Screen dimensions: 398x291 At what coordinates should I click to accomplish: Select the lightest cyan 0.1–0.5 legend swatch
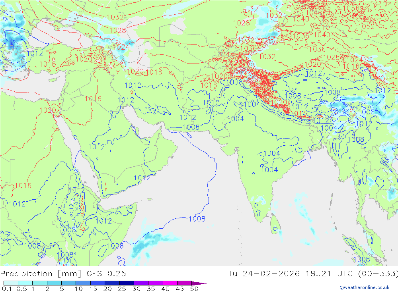pos(11,283)
